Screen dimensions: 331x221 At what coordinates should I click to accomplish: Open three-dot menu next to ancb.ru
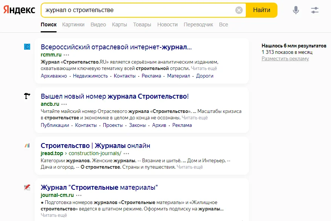(64, 104)
